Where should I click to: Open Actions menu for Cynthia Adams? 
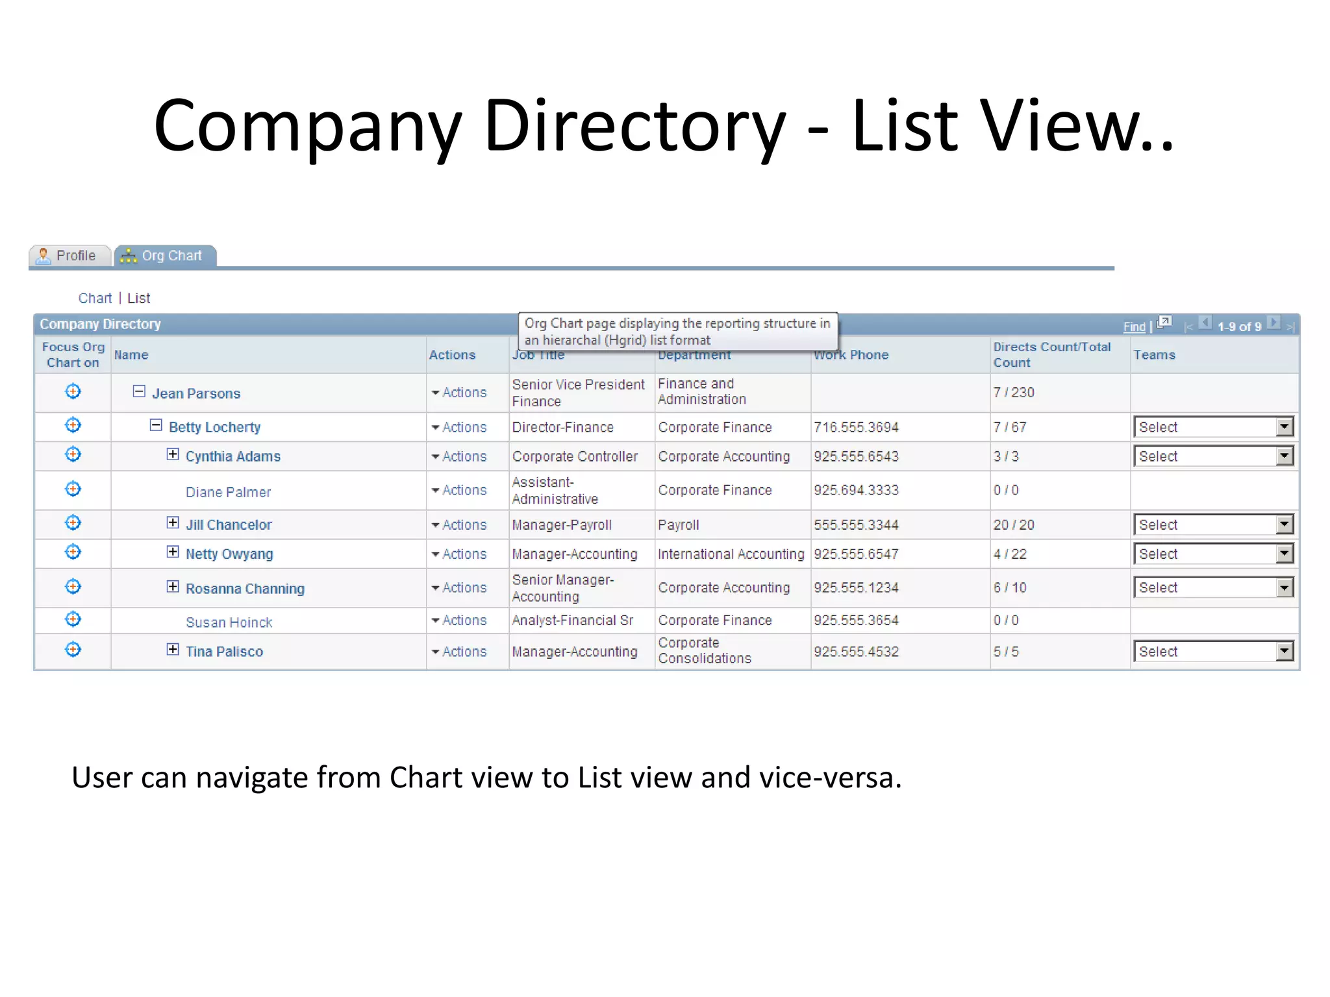(458, 456)
